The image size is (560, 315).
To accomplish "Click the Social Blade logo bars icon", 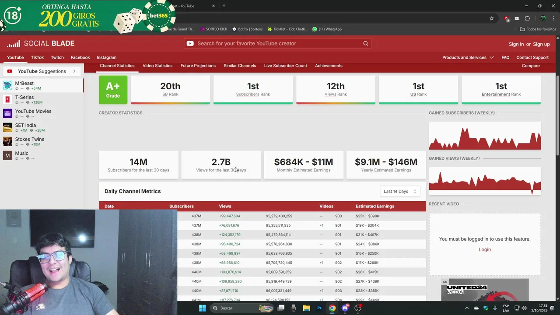I will pos(13,44).
